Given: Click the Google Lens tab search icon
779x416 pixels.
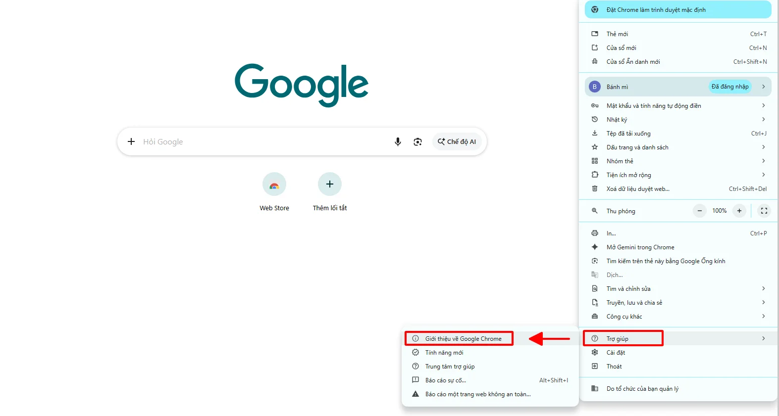Looking at the screenshot, I should [x=595, y=261].
